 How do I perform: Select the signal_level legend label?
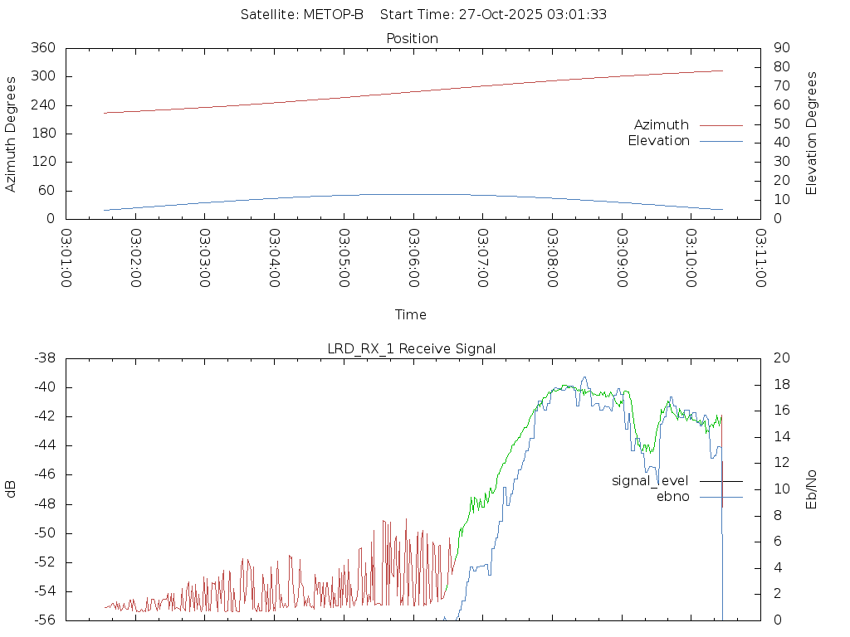point(650,481)
